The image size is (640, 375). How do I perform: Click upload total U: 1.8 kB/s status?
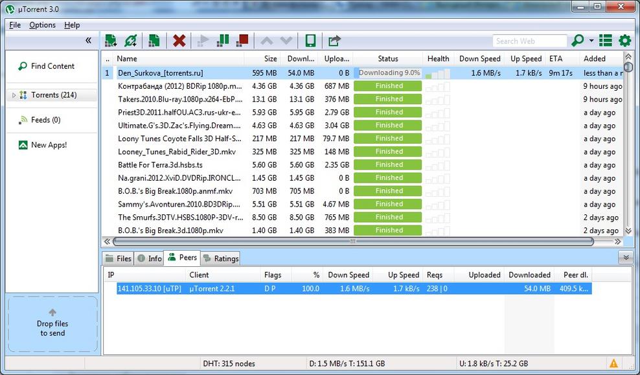[x=494, y=363]
